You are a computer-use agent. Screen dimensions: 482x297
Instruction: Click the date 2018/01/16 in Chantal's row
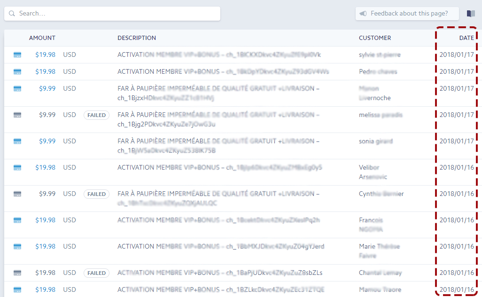click(x=457, y=273)
